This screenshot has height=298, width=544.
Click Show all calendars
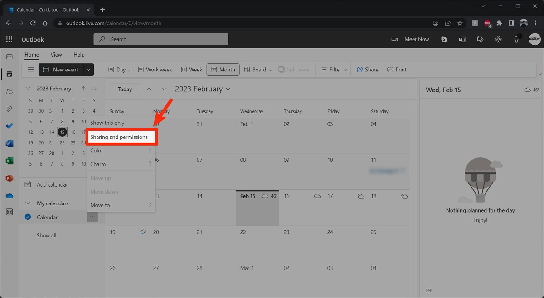[x=47, y=235]
